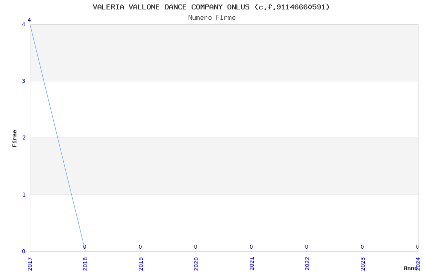This screenshot has width=423, height=273.
Task: Click y-axis tick value 1
Action: click(x=24, y=195)
